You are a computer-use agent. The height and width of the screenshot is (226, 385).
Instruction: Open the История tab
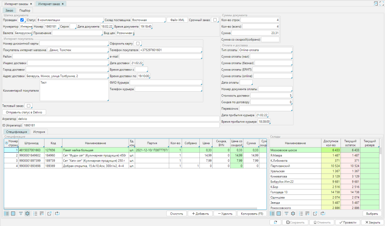pyautogui.click(x=40, y=132)
